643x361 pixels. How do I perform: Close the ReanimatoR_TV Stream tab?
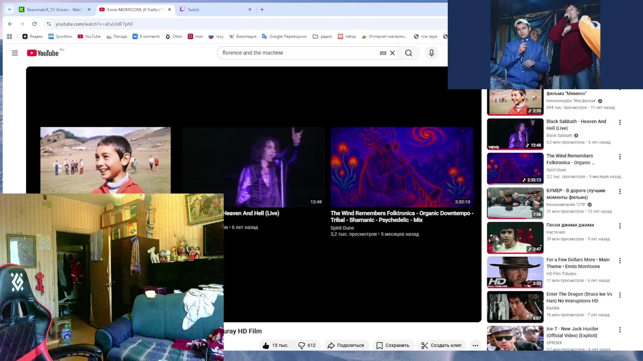[89, 10]
